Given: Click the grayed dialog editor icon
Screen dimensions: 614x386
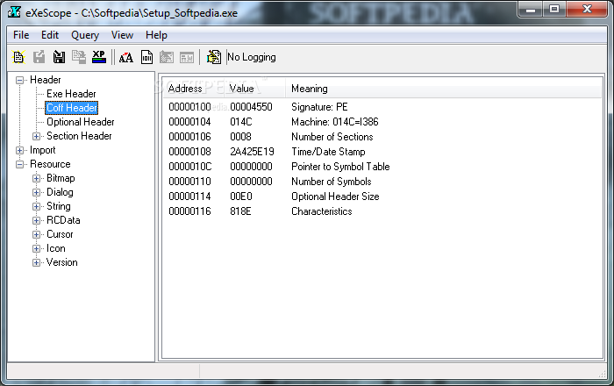Looking at the screenshot, I should pyautogui.click(x=187, y=58).
